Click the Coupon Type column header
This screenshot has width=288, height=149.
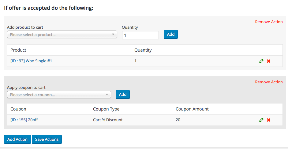(106, 109)
